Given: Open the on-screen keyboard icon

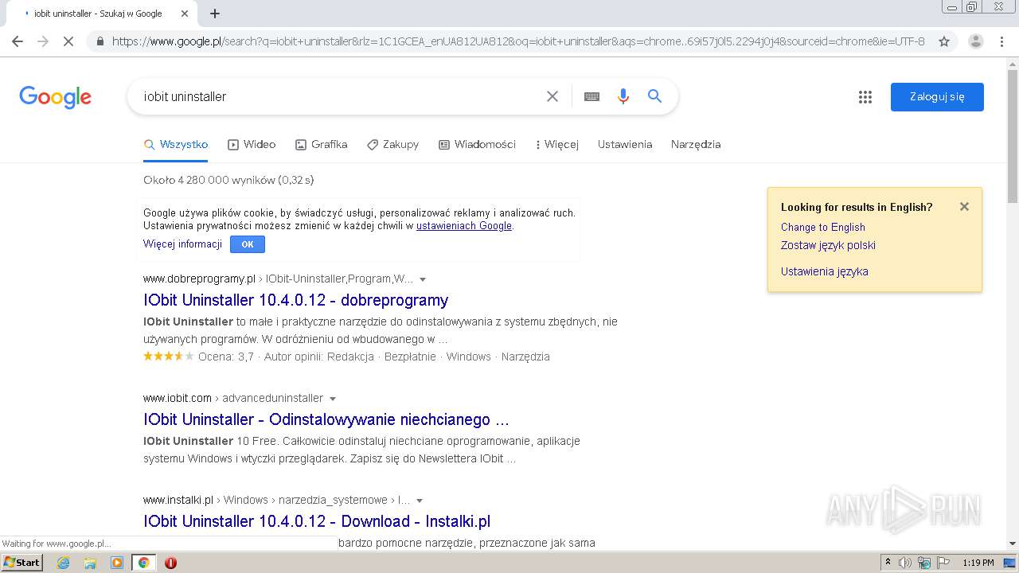Looking at the screenshot, I should click(x=591, y=96).
